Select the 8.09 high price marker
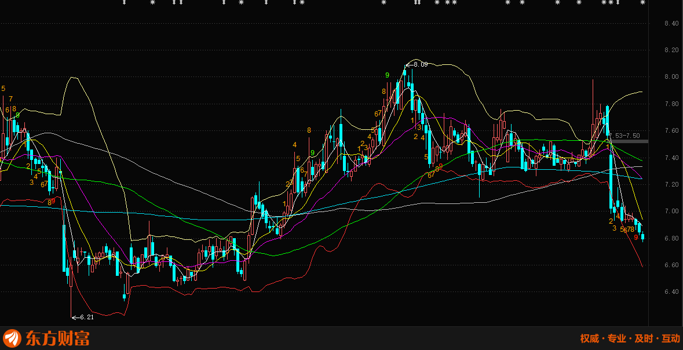 click(417, 64)
